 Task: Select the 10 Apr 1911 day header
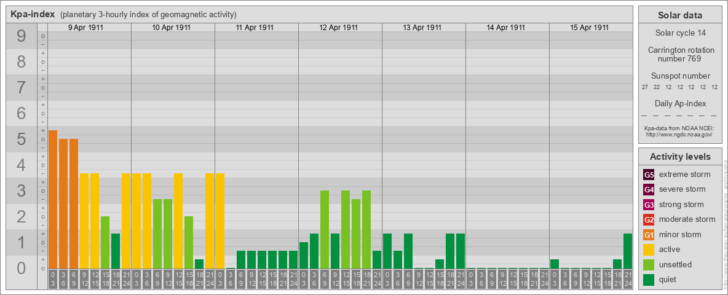click(x=172, y=28)
